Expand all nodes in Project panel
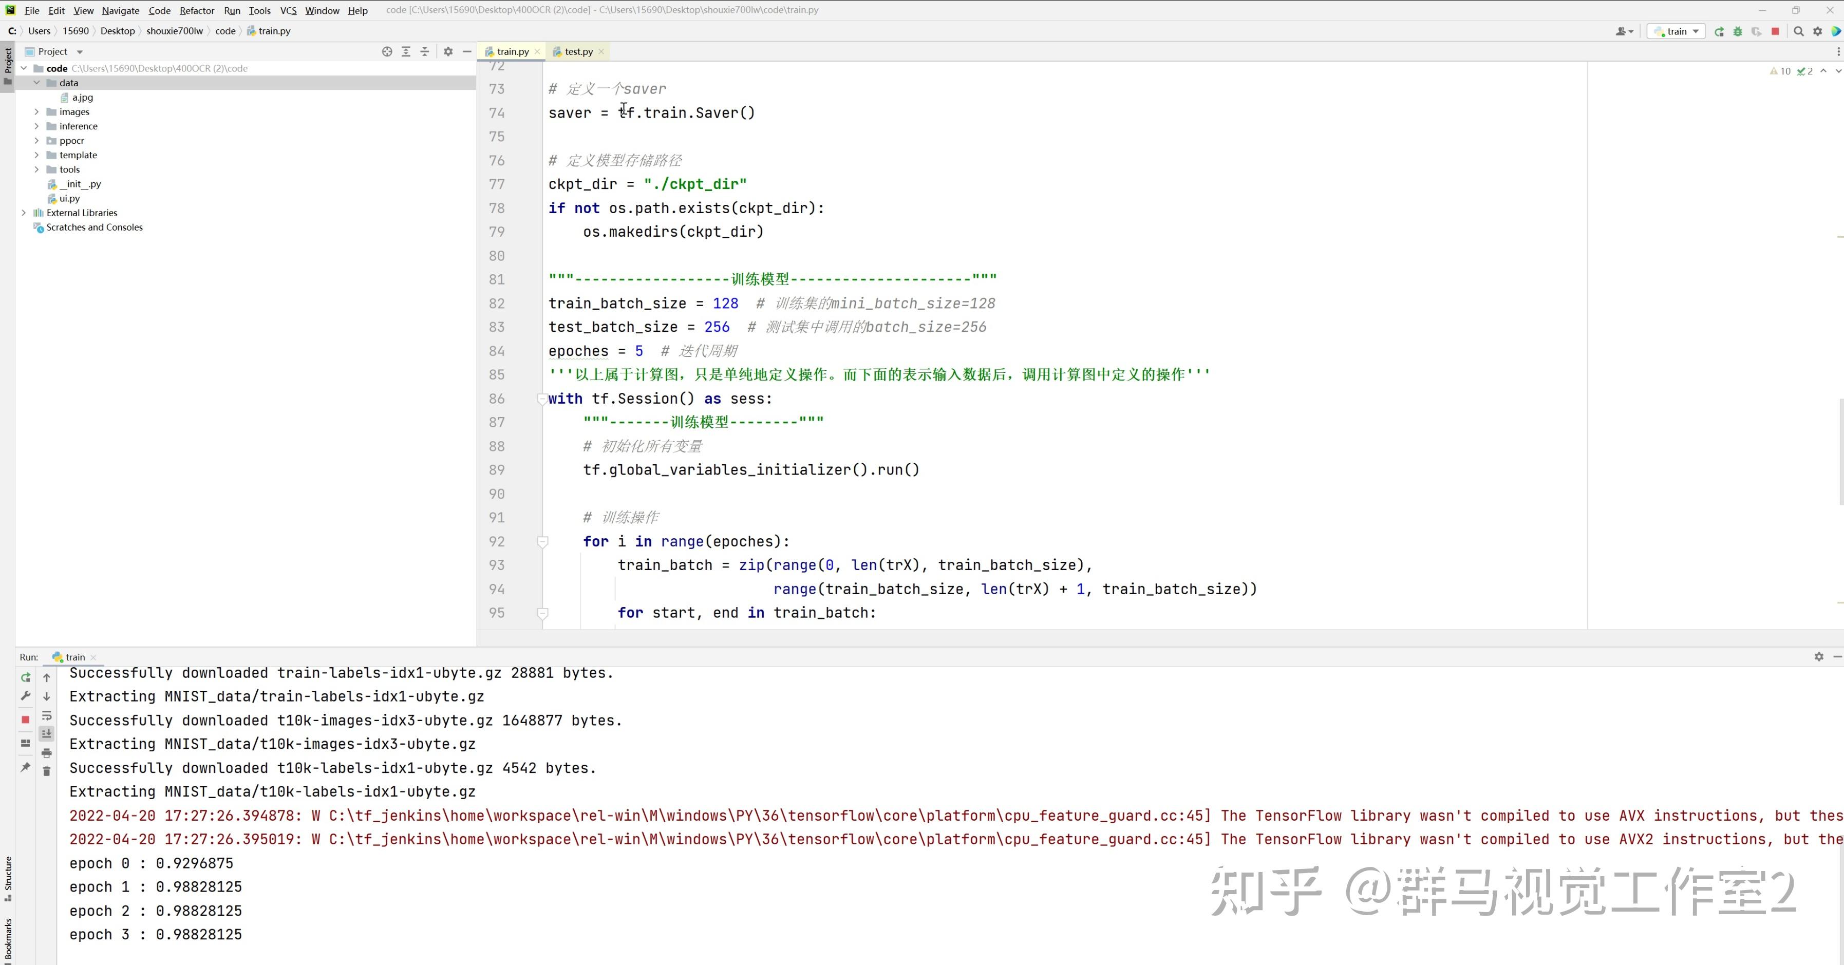1844x965 pixels. tap(405, 51)
